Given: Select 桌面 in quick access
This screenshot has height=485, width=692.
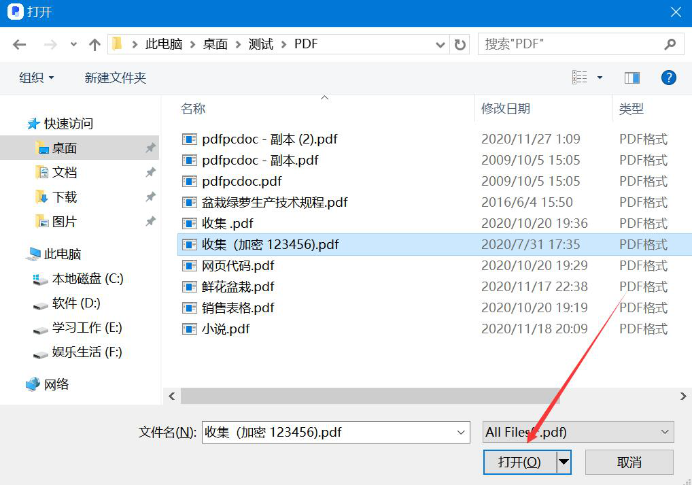Looking at the screenshot, I should (x=65, y=148).
